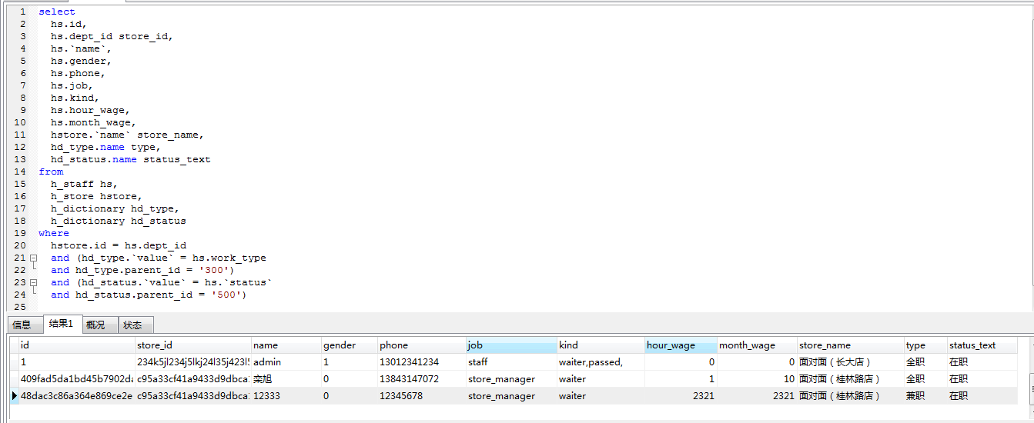The height and width of the screenshot is (423, 1034).
Task: Select the id cell with value 1
Action: (77, 362)
